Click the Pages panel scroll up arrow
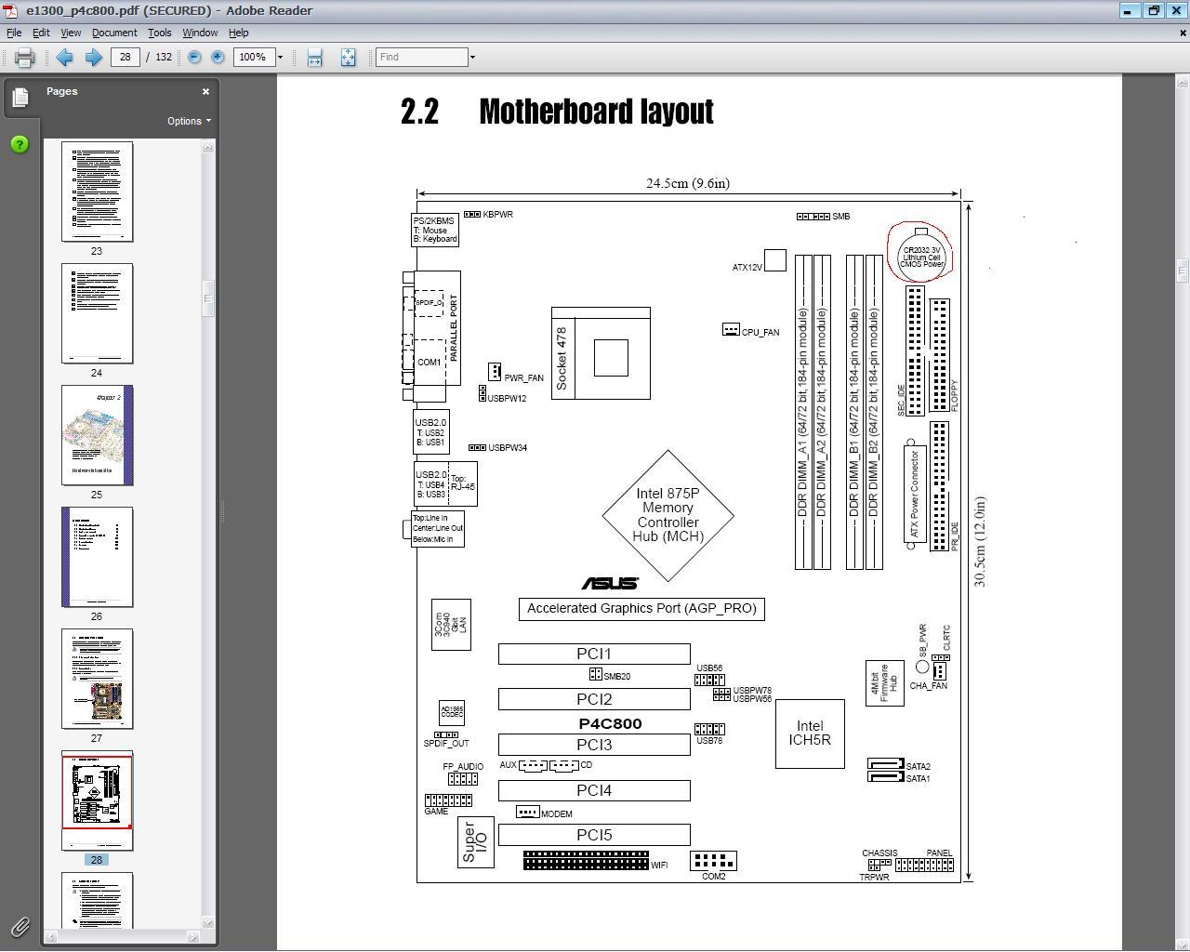 (x=208, y=145)
